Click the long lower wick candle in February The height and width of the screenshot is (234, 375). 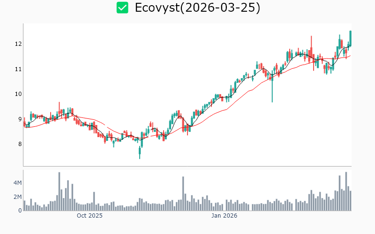pos(272,89)
